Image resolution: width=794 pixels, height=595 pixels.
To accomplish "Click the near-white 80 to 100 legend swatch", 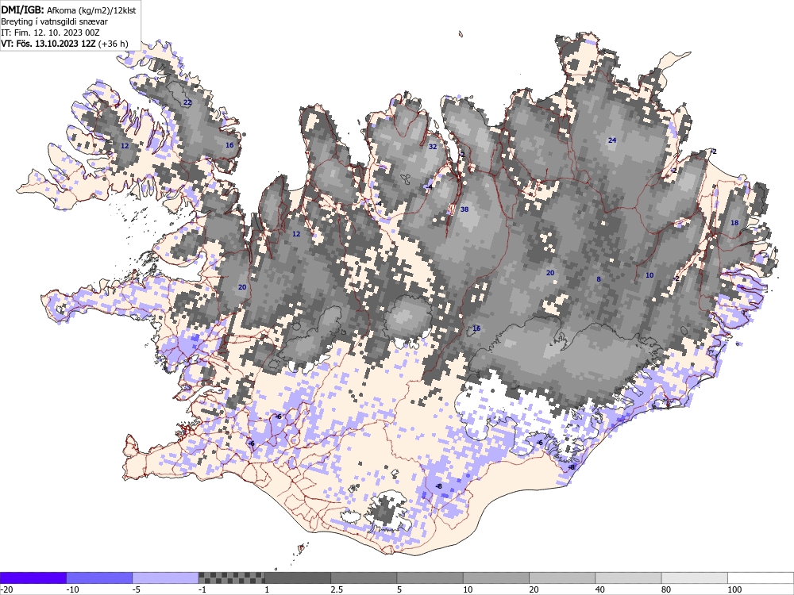I will click(694, 578).
